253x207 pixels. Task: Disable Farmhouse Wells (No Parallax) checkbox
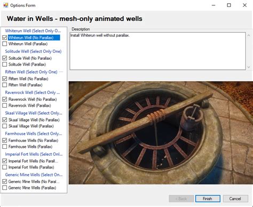pos(5,140)
